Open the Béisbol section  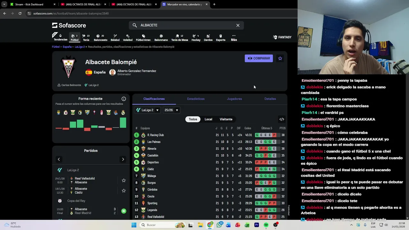[x=115, y=38]
